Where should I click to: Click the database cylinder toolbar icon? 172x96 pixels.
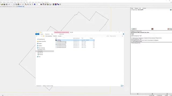click(x=53, y=4)
